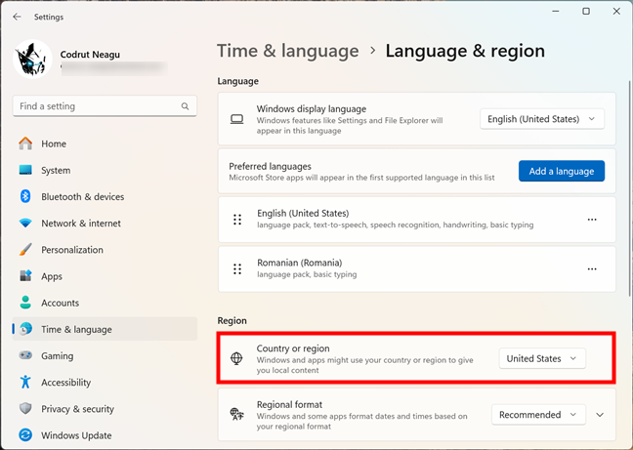This screenshot has width=633, height=450.
Task: Grab the Romanian (Romania) drag handle
Action: point(237,269)
